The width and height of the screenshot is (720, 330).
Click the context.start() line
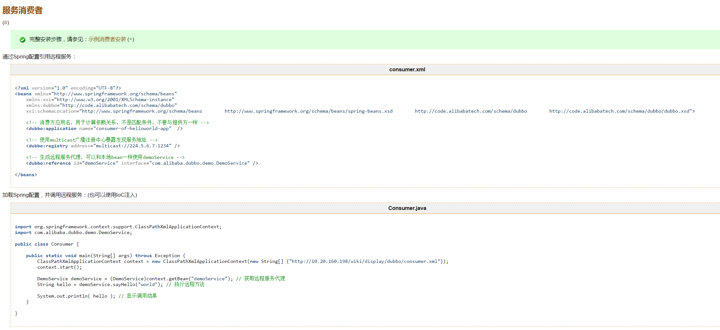pyautogui.click(x=59, y=267)
